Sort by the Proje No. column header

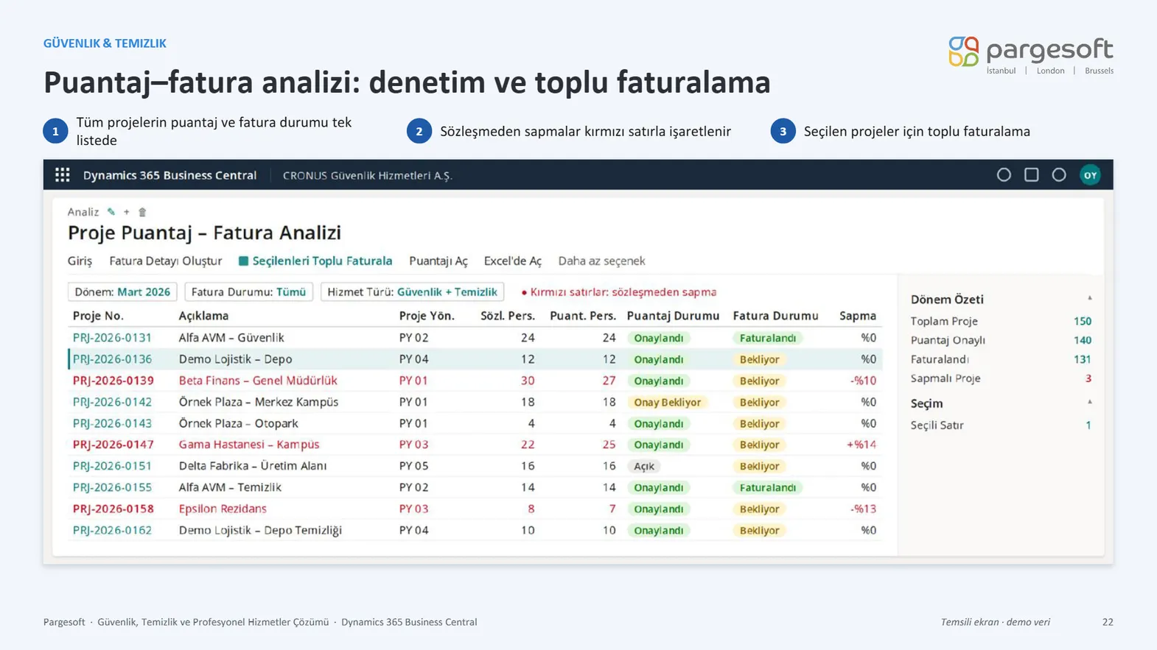pos(98,316)
